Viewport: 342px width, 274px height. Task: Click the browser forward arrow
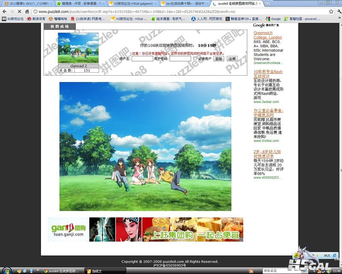pos(12,12)
